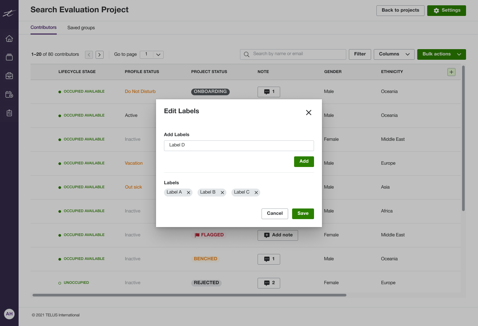Click the calendar with plus sidebar icon

point(9,94)
